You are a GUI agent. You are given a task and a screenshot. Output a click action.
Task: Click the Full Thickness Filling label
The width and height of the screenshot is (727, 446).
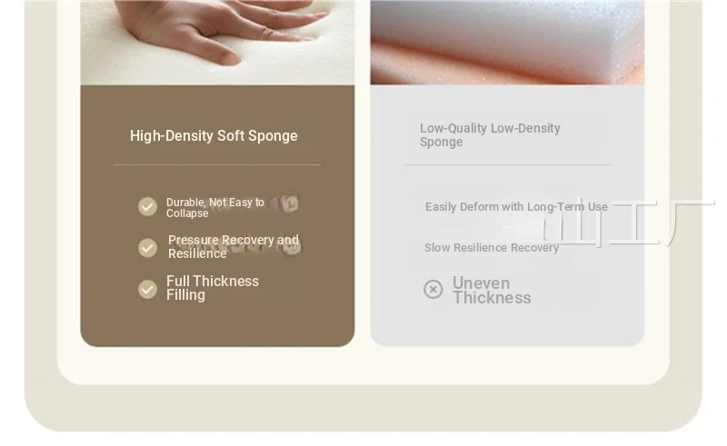click(213, 288)
